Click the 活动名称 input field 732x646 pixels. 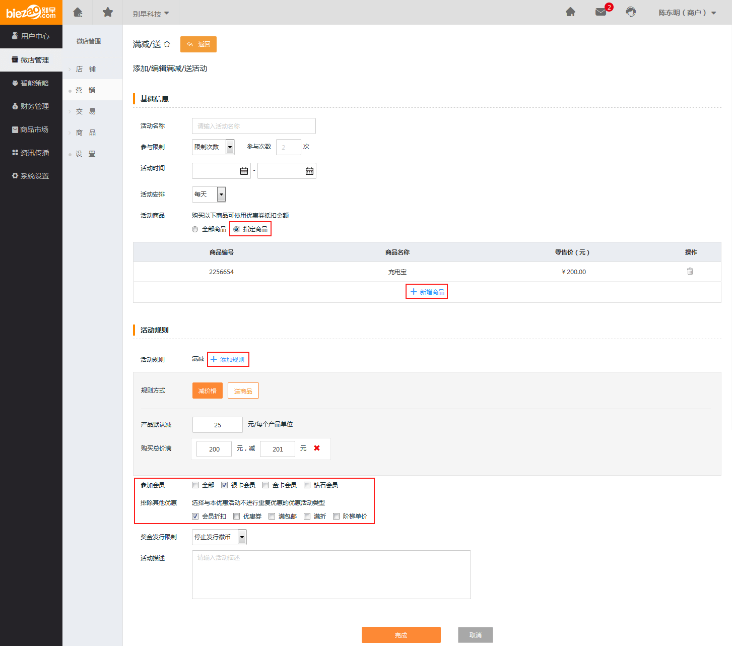(253, 126)
